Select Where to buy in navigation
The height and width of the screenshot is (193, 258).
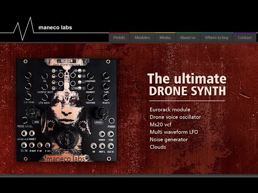[x=217, y=38]
